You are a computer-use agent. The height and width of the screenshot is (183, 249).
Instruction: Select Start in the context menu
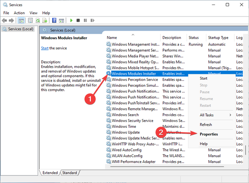pos(204,78)
